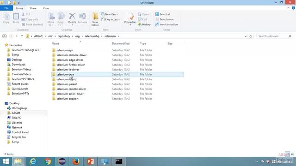Viewport: 296px width, 166px height.
Task: Click repository in the address breadcrumb
Action: (64, 36)
